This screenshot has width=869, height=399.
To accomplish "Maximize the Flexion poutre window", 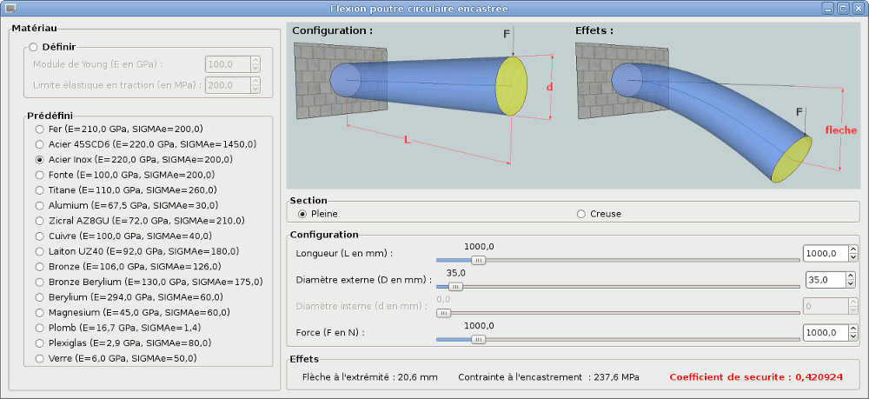I will 842,9.
